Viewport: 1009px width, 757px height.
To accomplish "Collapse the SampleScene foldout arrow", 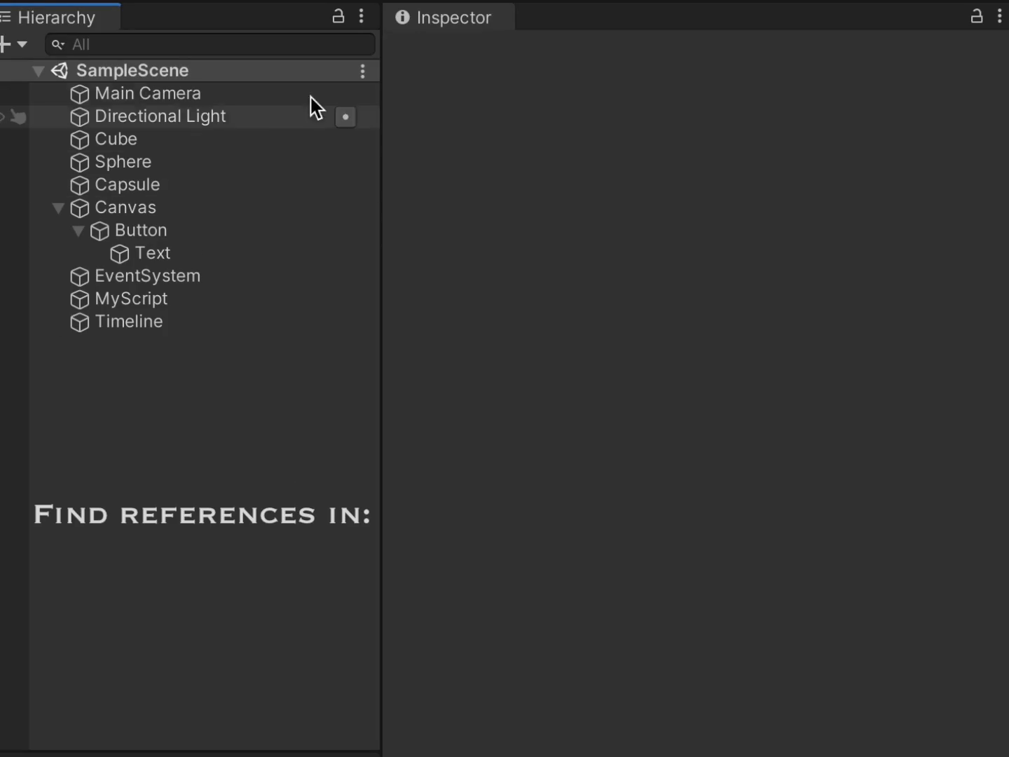I will pyautogui.click(x=39, y=71).
